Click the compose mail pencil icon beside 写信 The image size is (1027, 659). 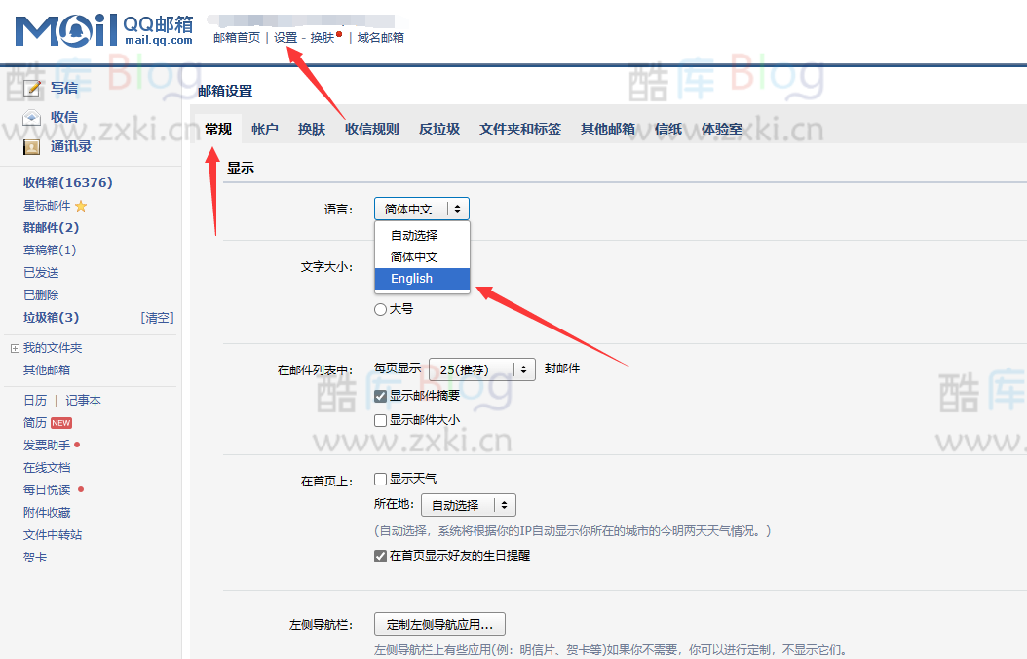point(31,87)
